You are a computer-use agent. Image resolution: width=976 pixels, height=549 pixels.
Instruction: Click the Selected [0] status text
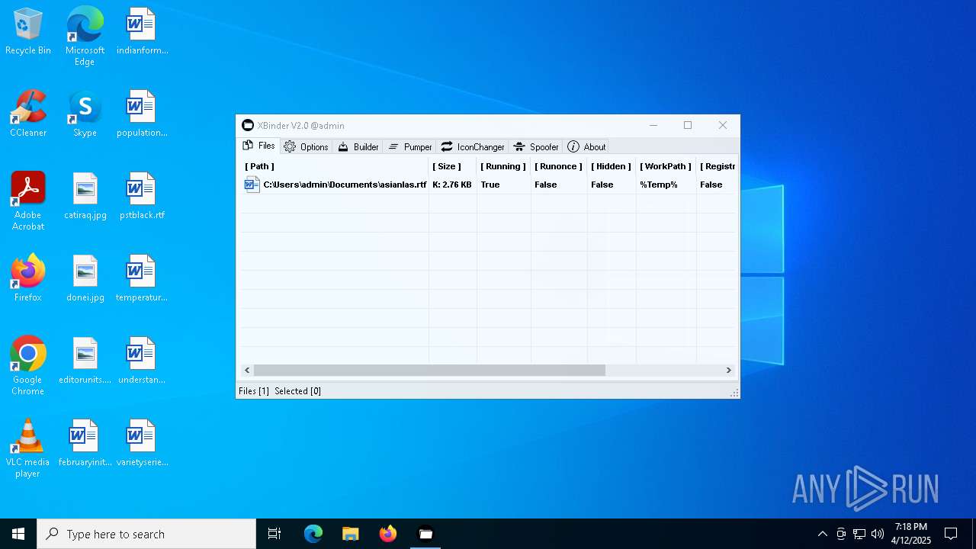click(x=297, y=391)
